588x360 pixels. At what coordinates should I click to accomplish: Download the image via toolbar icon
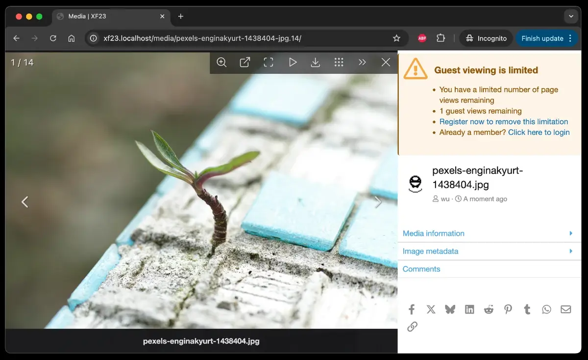(316, 62)
